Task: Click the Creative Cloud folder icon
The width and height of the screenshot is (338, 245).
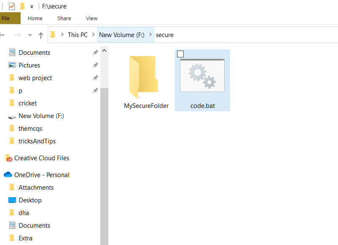Action: (x=8, y=158)
